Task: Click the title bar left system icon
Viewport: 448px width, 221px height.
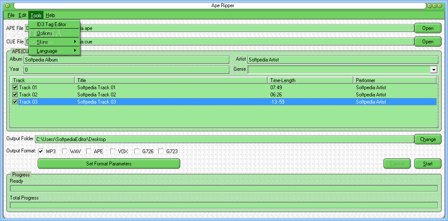Action: tap(8, 5)
